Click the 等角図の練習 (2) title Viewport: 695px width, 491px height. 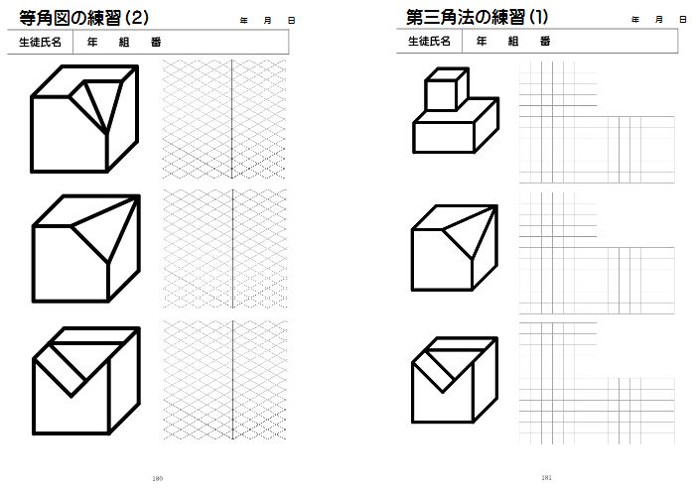pos(83,18)
